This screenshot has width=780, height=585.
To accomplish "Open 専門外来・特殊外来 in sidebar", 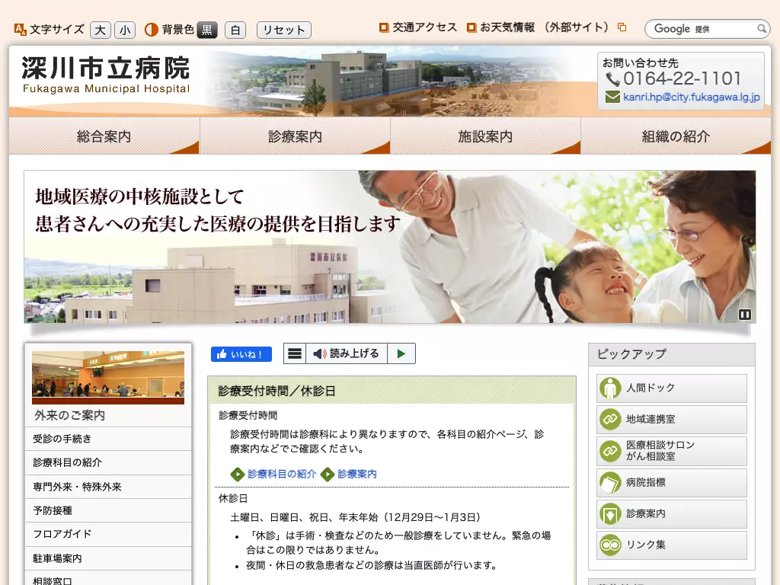I will [108, 487].
